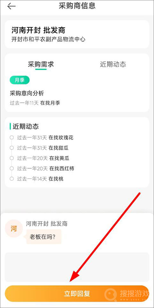Image resolution: width=154 pixels, height=308 pixels.
Task: Select the timeline dot for 玫瑰花
Action: coord(12,138)
